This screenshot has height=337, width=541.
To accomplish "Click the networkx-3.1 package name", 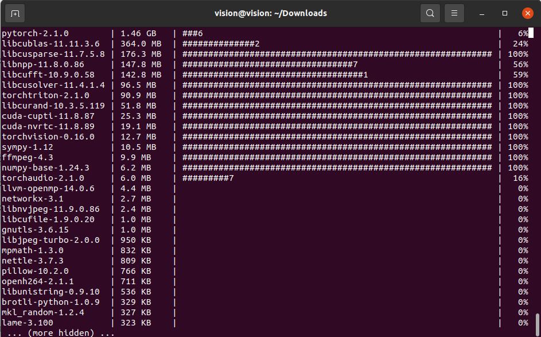I will pyautogui.click(x=33, y=199).
